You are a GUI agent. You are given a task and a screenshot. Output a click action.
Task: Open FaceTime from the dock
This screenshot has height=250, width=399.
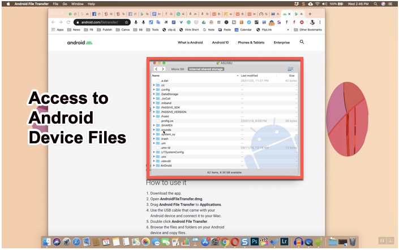click(x=165, y=242)
